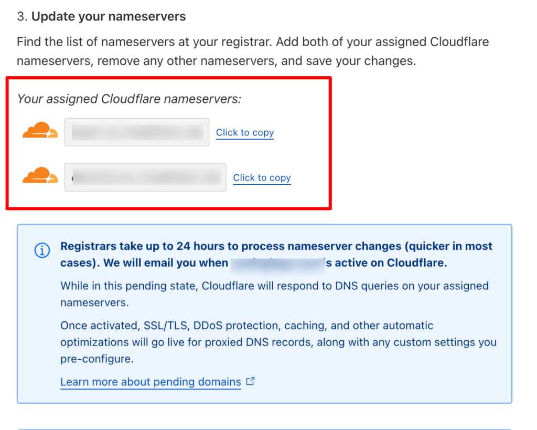Click the s active on Cloudflare phrase
The height and width of the screenshot is (430, 537).
point(386,263)
